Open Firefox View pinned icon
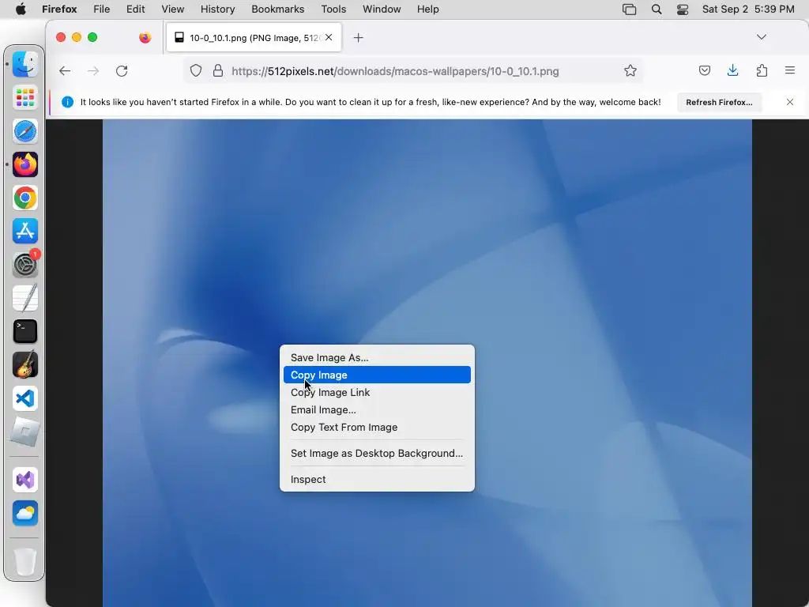This screenshot has height=607, width=809. tap(145, 38)
